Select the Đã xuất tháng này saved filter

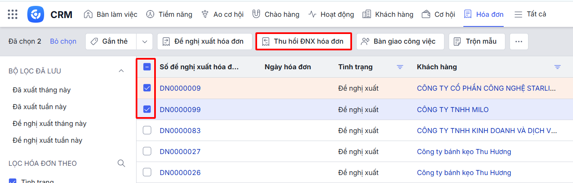coord(42,90)
